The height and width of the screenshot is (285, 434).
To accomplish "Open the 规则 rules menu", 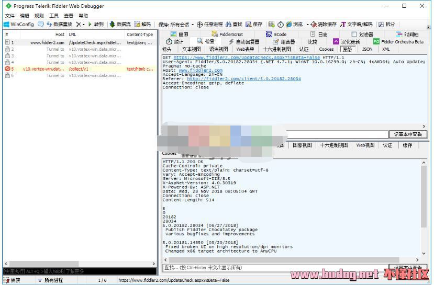I will tap(39, 16).
